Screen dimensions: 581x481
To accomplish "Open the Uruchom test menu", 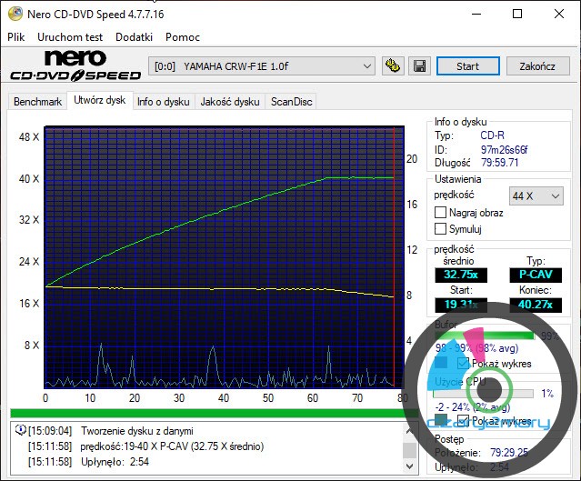I will (70, 37).
